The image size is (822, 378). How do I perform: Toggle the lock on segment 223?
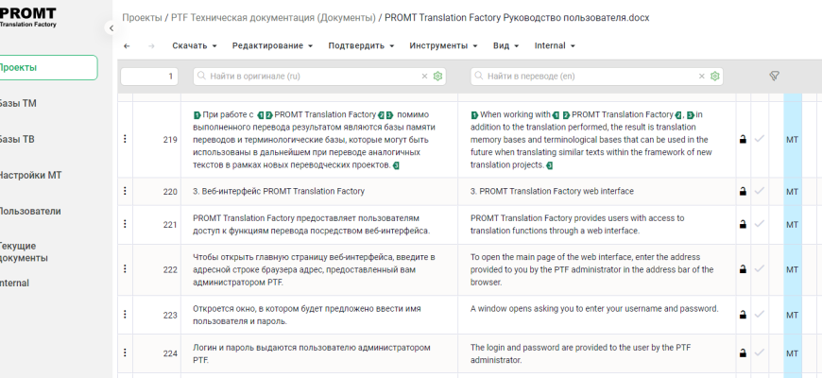pos(743,315)
